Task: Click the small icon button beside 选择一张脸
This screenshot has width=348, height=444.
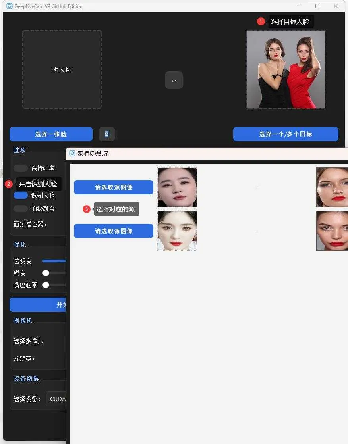Action: click(106, 134)
